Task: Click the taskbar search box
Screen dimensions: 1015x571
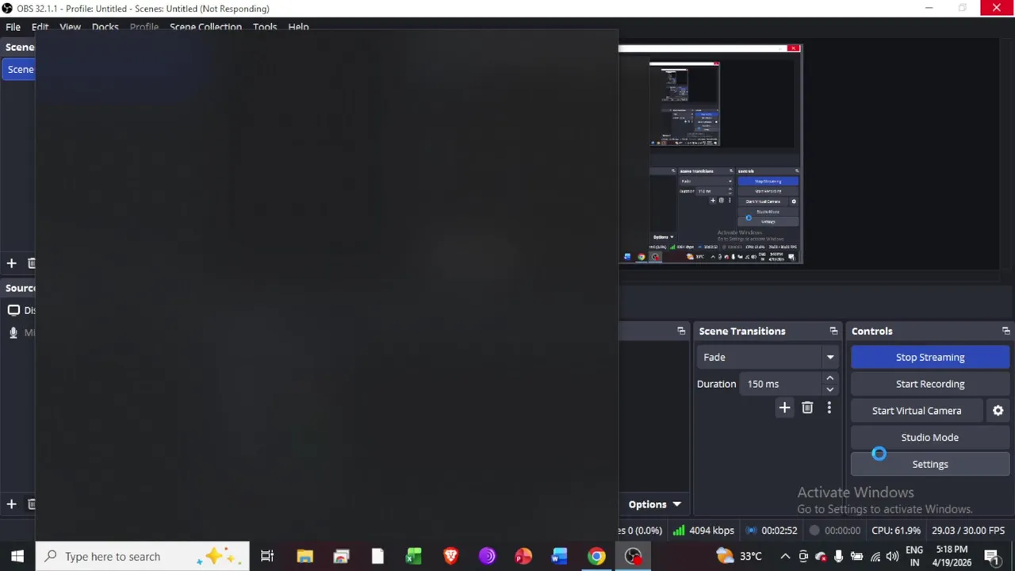Action: pyautogui.click(x=143, y=557)
